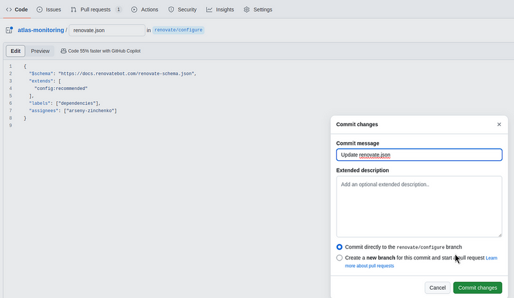Click the Extended description text area
Screen dimensions: 514x298
tap(418, 206)
